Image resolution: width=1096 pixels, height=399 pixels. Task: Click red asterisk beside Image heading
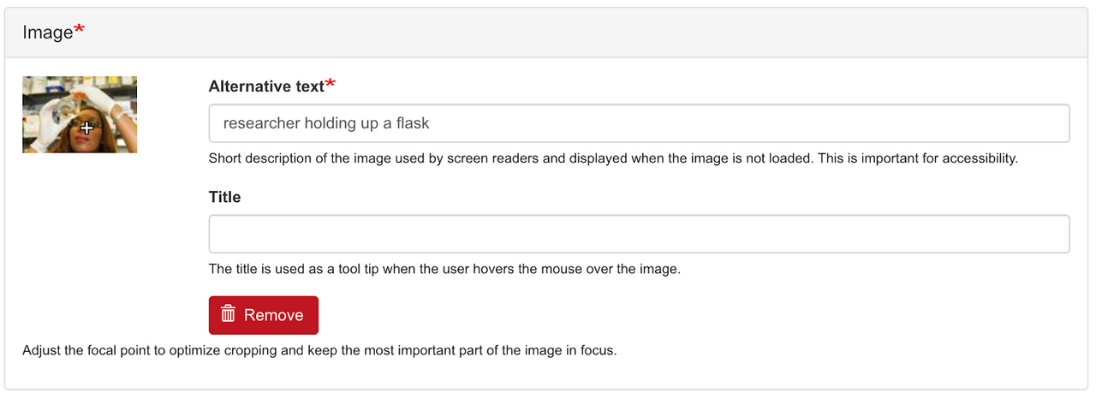click(x=80, y=30)
